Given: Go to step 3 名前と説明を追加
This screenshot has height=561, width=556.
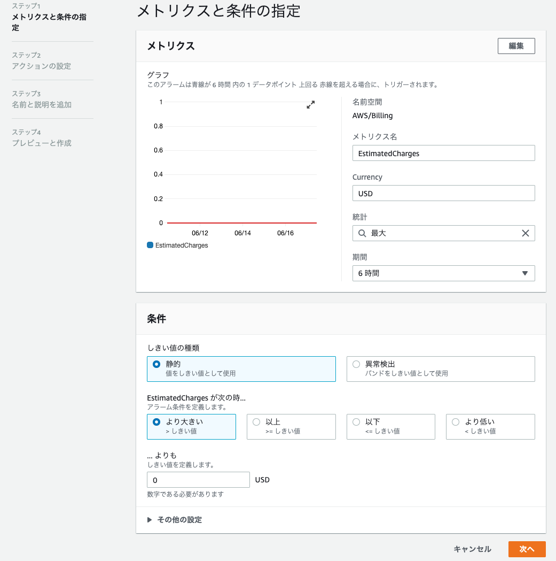Looking at the screenshot, I should 42,104.
